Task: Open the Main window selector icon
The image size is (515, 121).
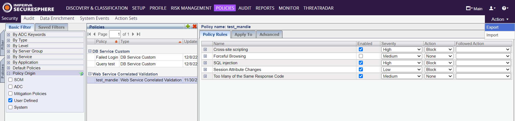Action: click(x=469, y=8)
